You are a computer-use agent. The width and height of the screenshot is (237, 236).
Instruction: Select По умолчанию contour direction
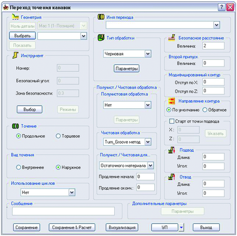(x=169, y=110)
